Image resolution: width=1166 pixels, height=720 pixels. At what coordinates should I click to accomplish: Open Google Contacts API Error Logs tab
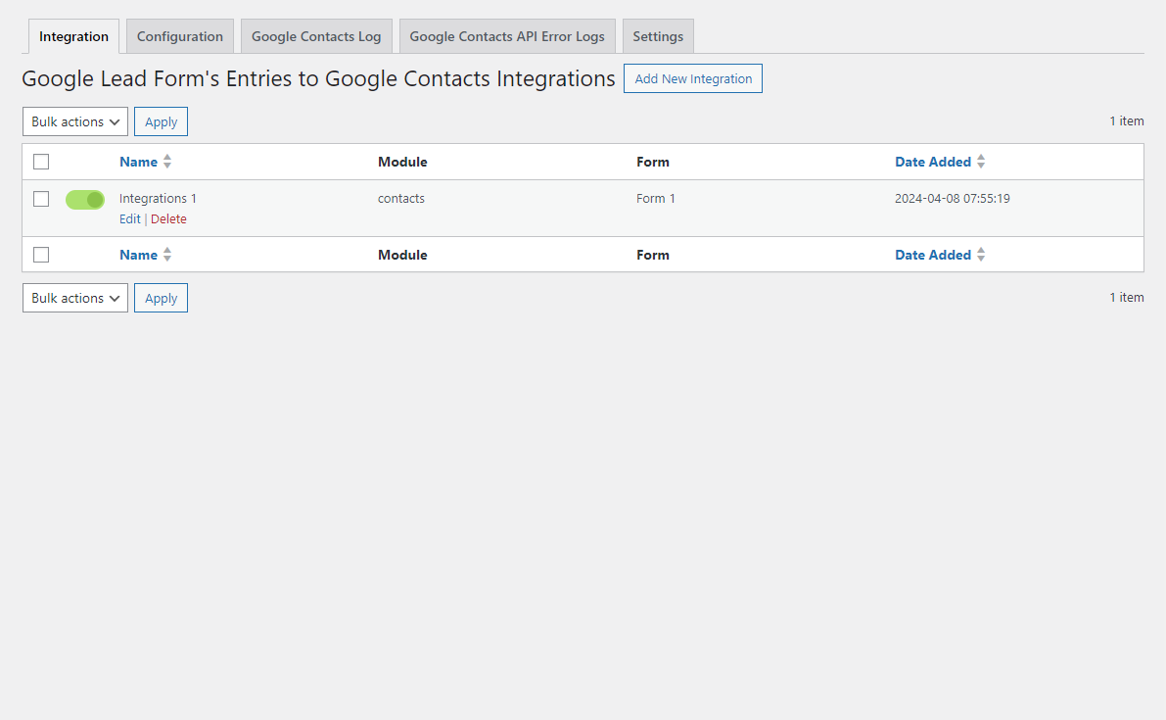(x=507, y=36)
